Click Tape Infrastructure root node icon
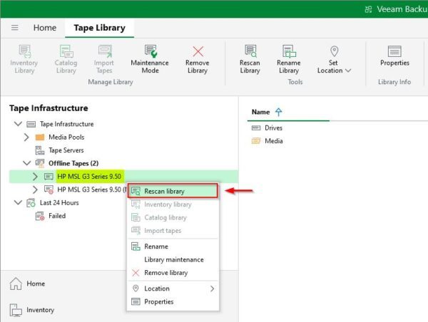The height and width of the screenshot is (322, 428). 31,124
